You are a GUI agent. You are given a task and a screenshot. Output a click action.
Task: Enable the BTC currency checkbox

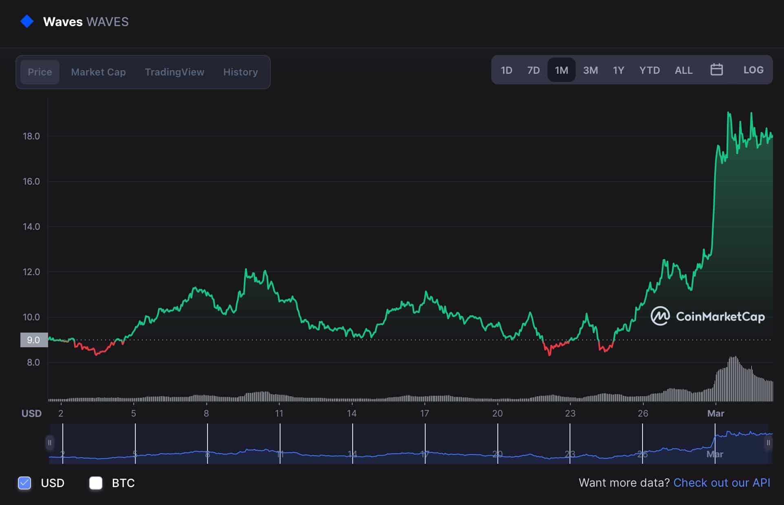pyautogui.click(x=96, y=483)
